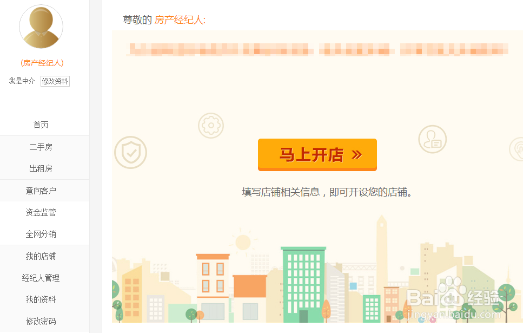
Task: Select 修改密码 in sidebar
Action: 41,321
